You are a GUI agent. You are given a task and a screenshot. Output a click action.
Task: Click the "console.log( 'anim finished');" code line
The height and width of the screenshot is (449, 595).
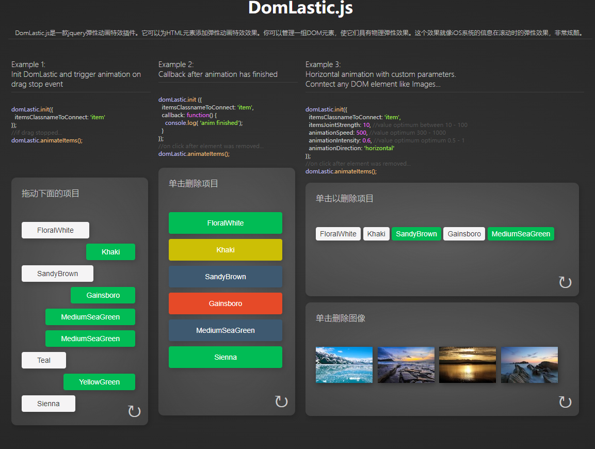coord(204,123)
